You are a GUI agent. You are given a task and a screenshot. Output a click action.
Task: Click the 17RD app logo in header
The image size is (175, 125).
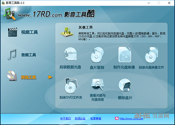(x=9, y=14)
